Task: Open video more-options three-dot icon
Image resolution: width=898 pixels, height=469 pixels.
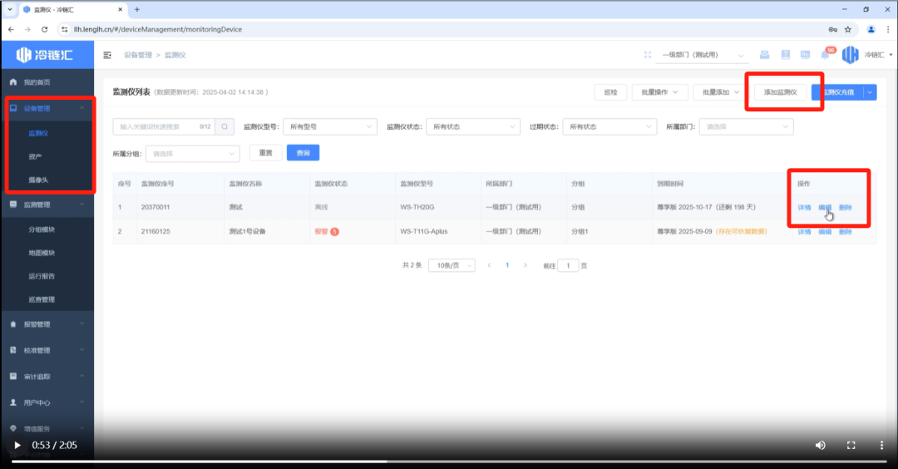Action: point(881,445)
